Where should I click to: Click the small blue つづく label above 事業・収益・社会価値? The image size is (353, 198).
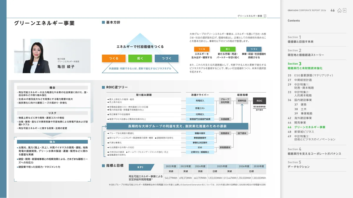click(x=254, y=49)
